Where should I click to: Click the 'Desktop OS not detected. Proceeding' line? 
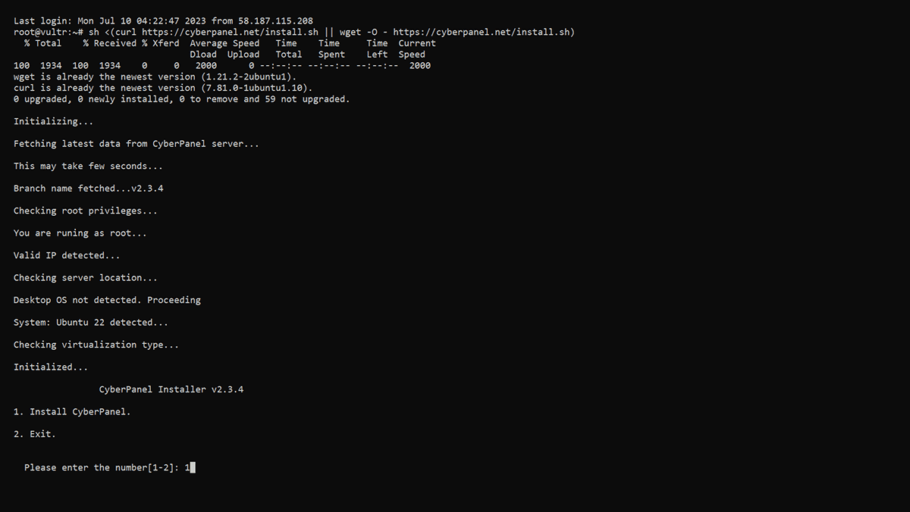pyautogui.click(x=107, y=300)
